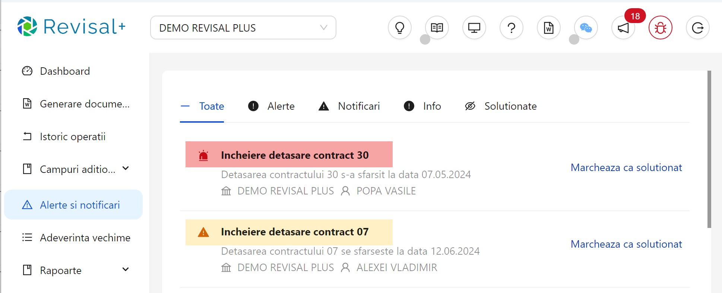Screen dimensions: 722x293
Task: Click the 18 notifications badge
Action: coord(635,16)
